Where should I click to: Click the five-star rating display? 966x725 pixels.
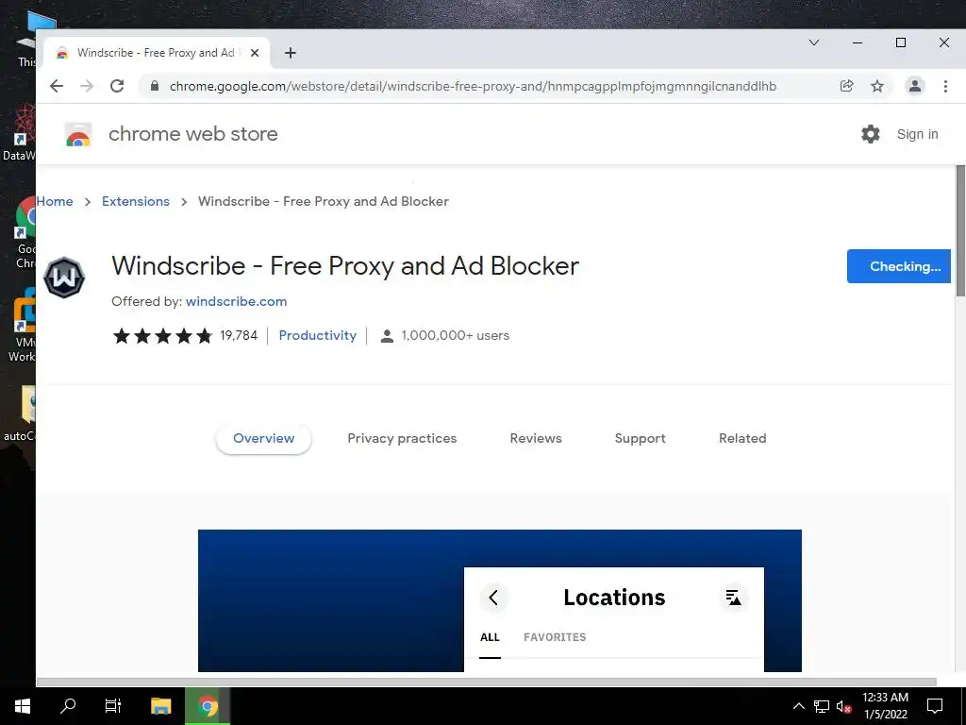coord(162,336)
